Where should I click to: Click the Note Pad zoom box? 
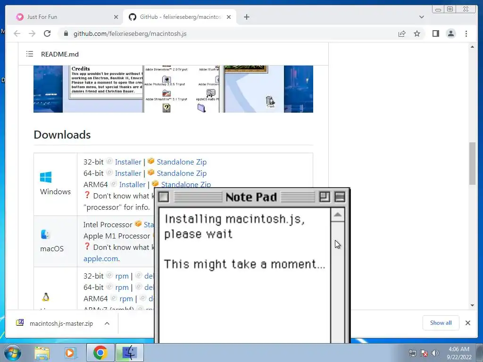pyautogui.click(x=325, y=197)
